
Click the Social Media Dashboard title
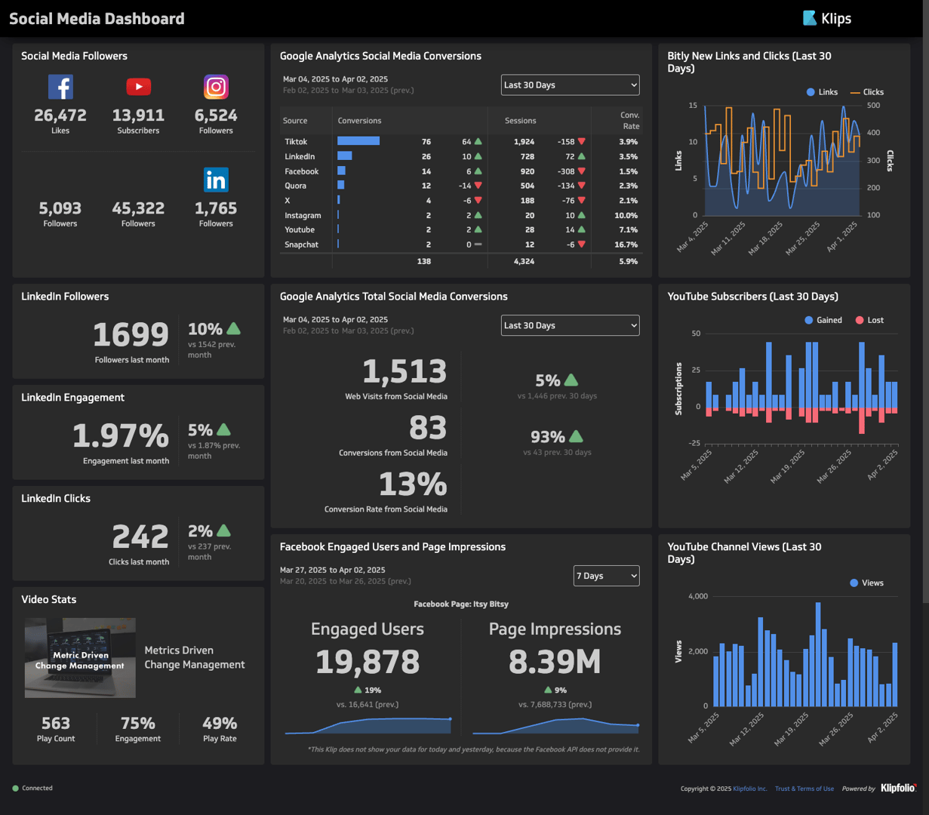pos(97,18)
